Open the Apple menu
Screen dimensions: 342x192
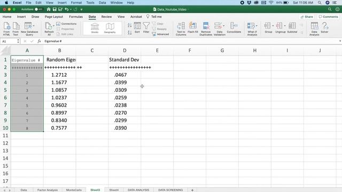coord(6,3)
